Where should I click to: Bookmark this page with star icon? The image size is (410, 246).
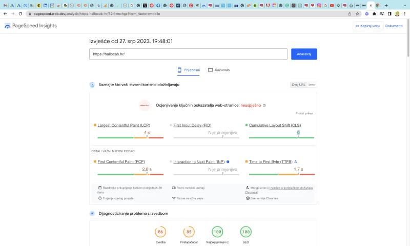(x=357, y=14)
